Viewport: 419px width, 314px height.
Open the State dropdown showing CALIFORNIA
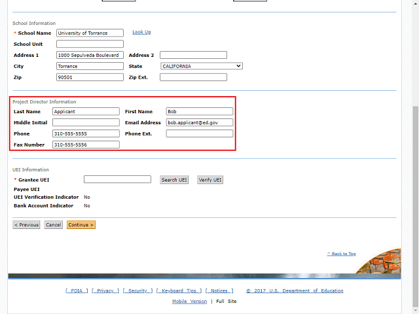coord(202,66)
